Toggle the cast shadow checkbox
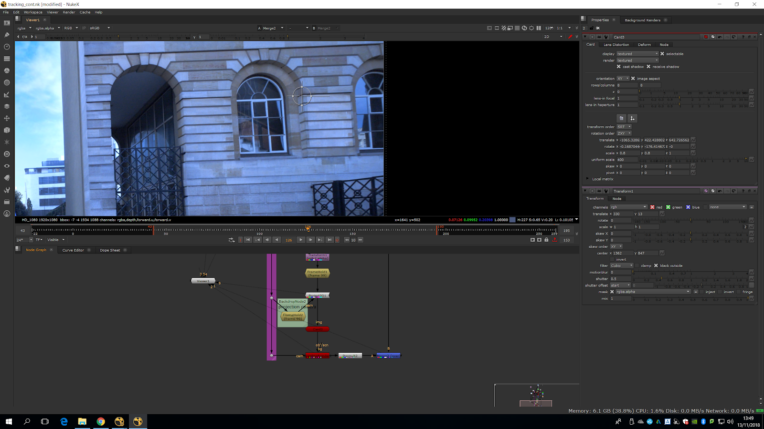The width and height of the screenshot is (764, 429). 619,67
